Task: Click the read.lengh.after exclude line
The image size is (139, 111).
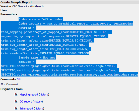Action: pos(58,66)
